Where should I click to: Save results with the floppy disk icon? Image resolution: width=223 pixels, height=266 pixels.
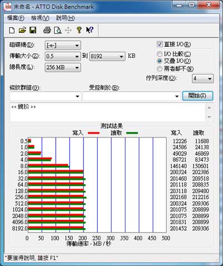pyautogui.click(x=33, y=30)
